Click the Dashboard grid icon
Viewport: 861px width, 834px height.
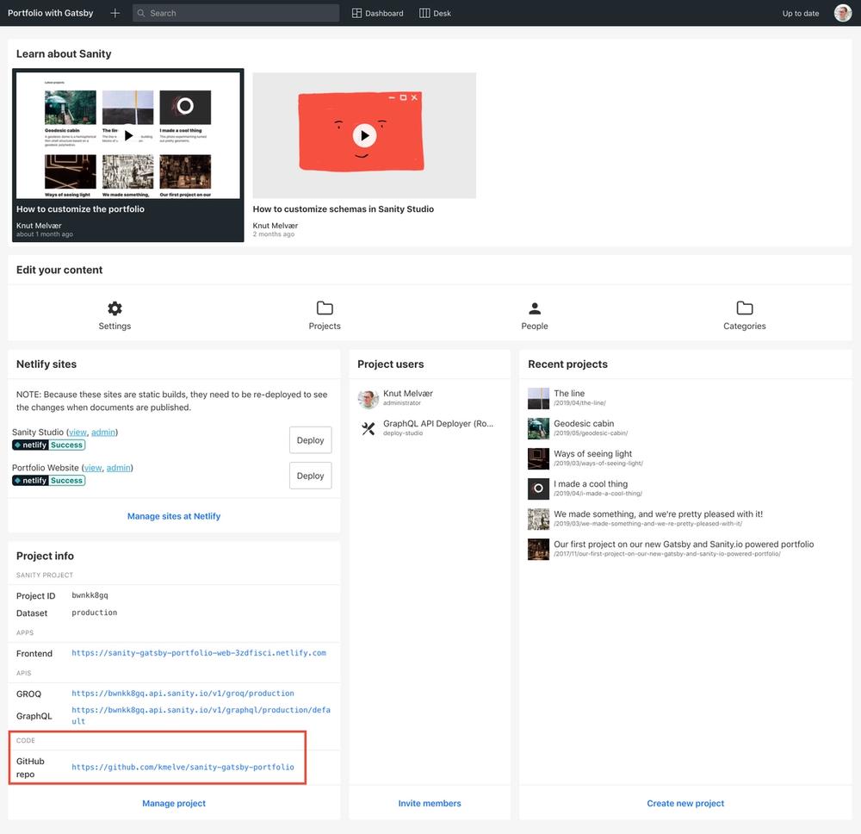coord(357,13)
